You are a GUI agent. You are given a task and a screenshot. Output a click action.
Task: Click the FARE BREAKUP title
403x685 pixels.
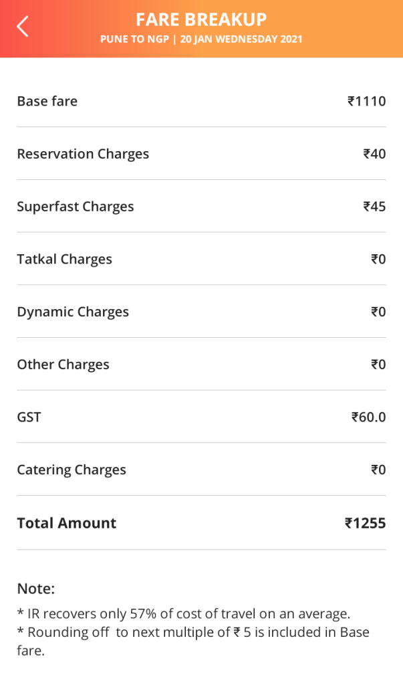click(x=201, y=19)
